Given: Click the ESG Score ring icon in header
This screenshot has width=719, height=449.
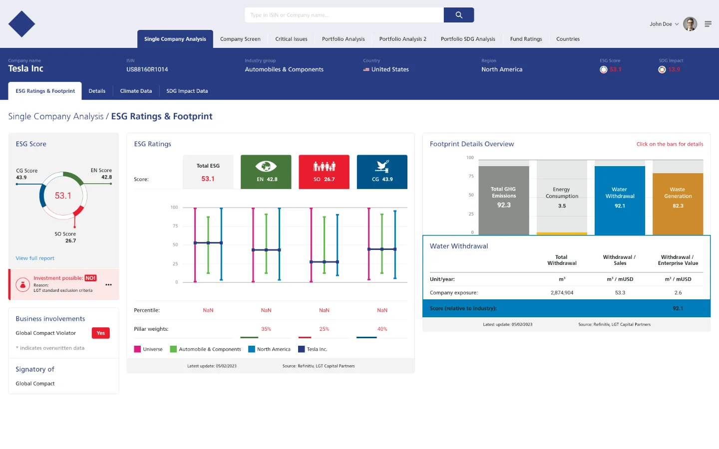Looking at the screenshot, I should coord(604,69).
